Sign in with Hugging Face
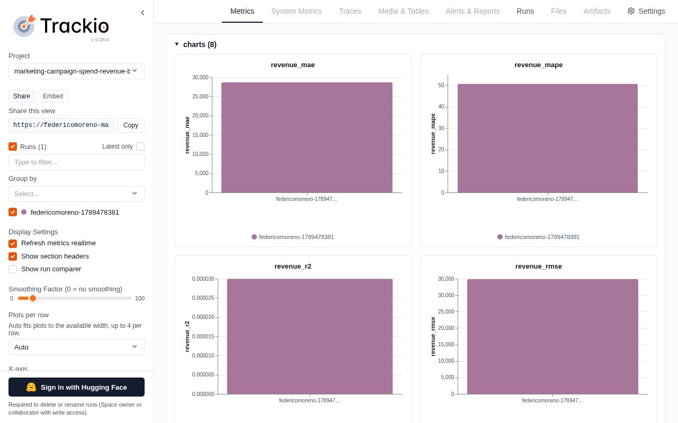 (76, 387)
